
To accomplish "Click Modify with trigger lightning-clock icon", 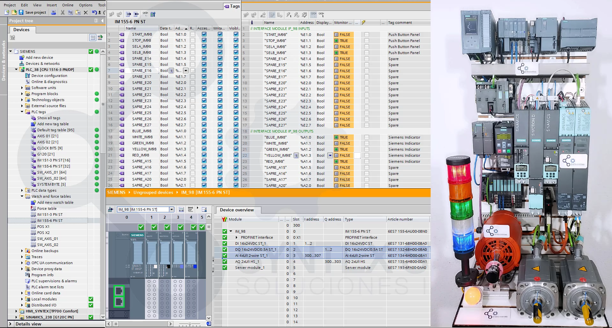I will point(296,15).
